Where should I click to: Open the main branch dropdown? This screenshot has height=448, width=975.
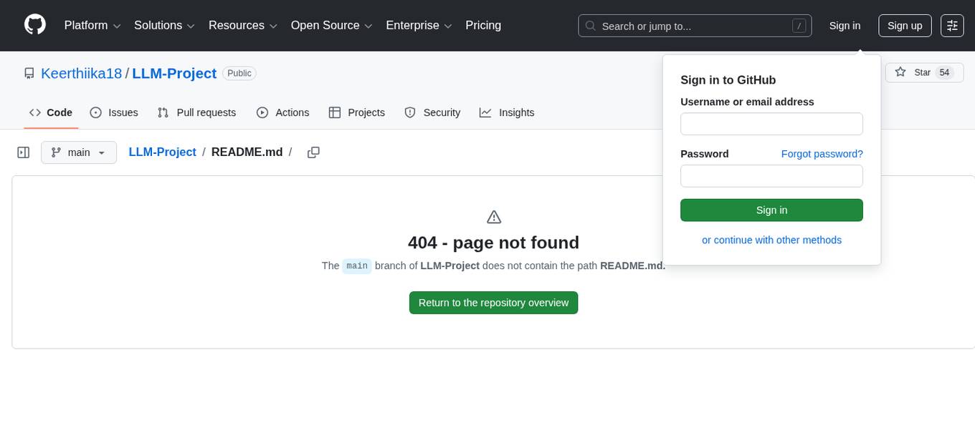[78, 152]
